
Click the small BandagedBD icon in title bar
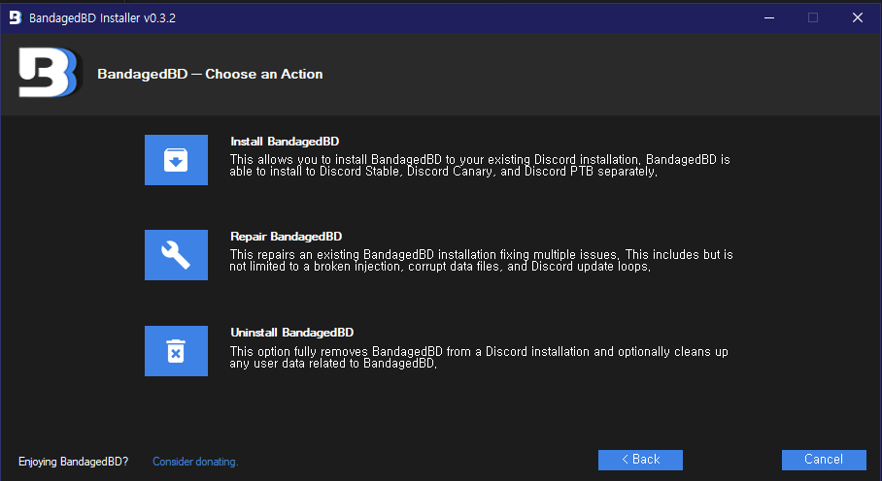(x=16, y=17)
